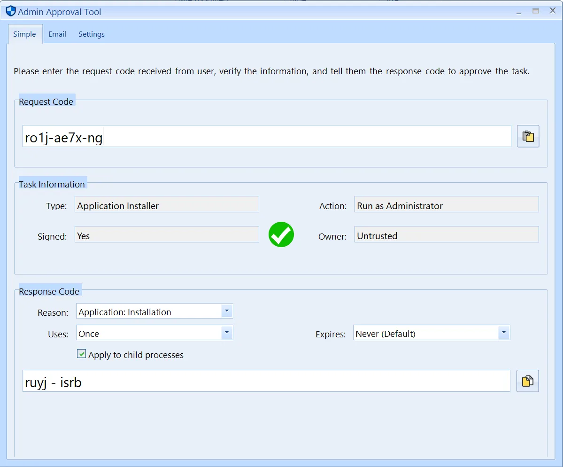Click the copy icon beside the Response Code field
This screenshot has width=563, height=467.
pos(527,381)
